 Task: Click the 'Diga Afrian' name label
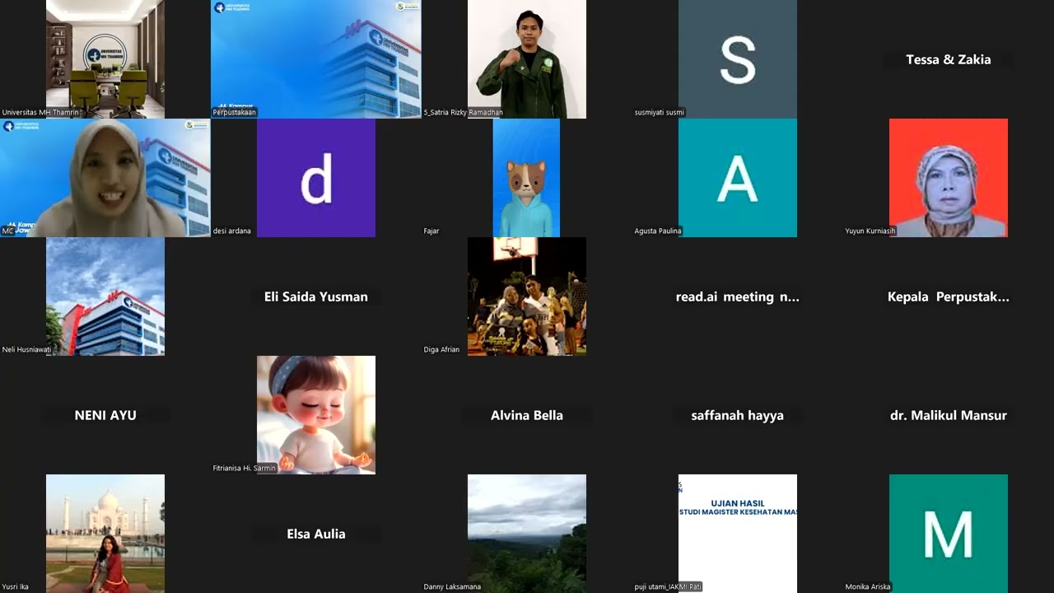(441, 349)
